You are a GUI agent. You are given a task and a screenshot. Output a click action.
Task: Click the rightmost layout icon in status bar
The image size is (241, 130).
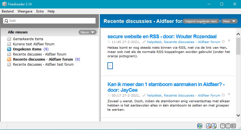234,126
